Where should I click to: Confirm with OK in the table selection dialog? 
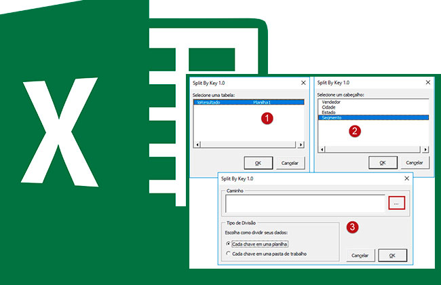tap(258, 163)
